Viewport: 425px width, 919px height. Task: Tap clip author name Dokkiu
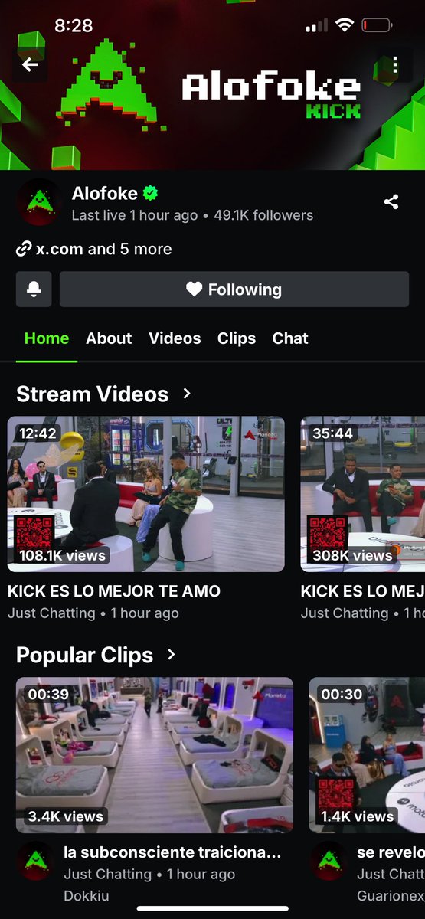pos(87,895)
